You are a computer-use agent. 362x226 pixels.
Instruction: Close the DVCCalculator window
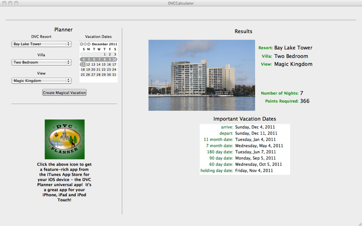pos(4,3)
